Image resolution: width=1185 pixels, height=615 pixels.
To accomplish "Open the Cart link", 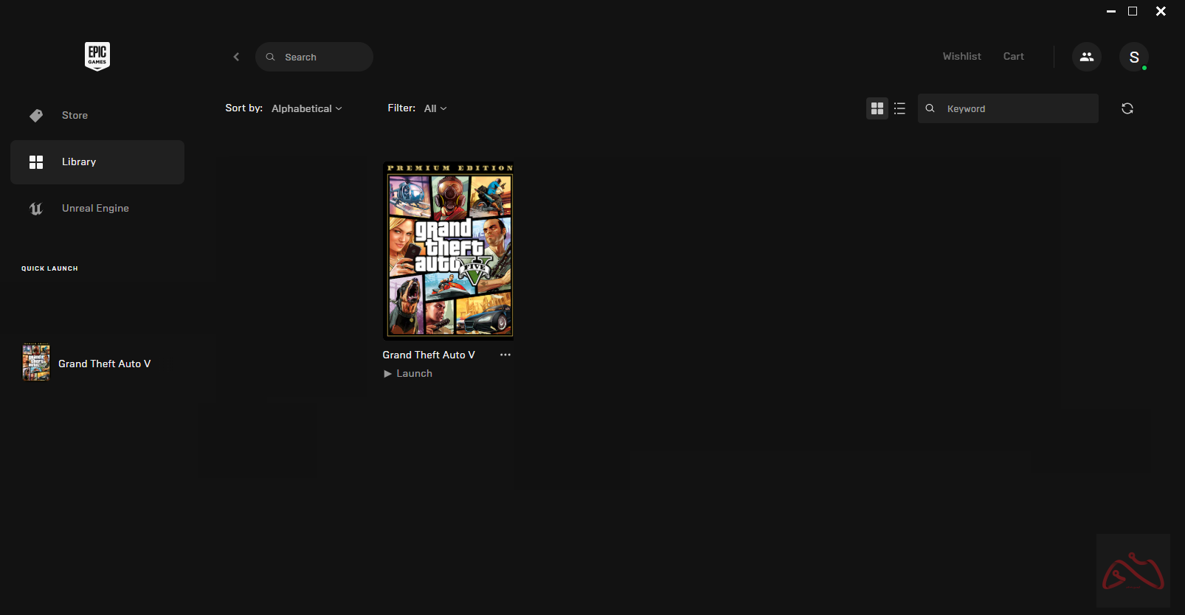I will click(x=1013, y=57).
